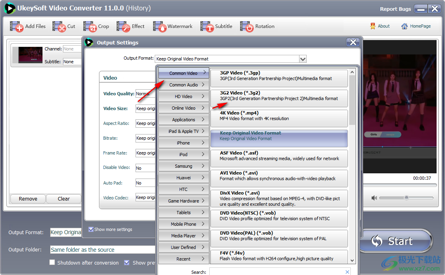Select the Samsung category
The image size is (445, 275).
pyautogui.click(x=184, y=166)
